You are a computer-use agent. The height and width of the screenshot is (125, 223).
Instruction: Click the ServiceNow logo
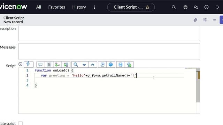pyautogui.click(x=14, y=7)
